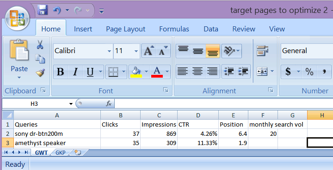This screenshot has height=170, width=333.
Task: Select all cells with corner button
Action: [x=8, y=115]
